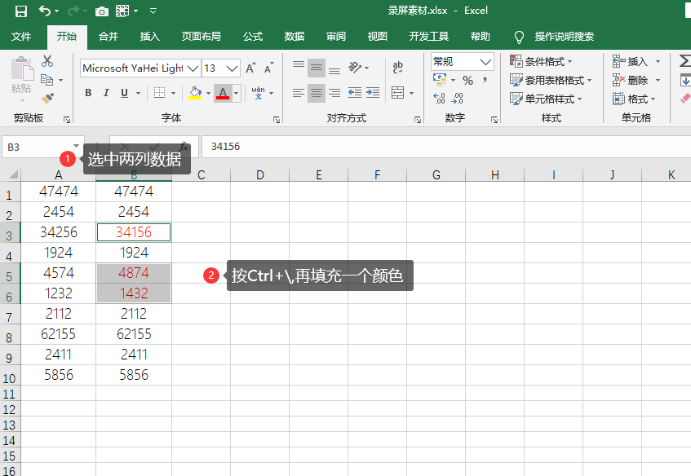Activate the Format Painter brush
This screenshot has width=691, height=476.
47,98
